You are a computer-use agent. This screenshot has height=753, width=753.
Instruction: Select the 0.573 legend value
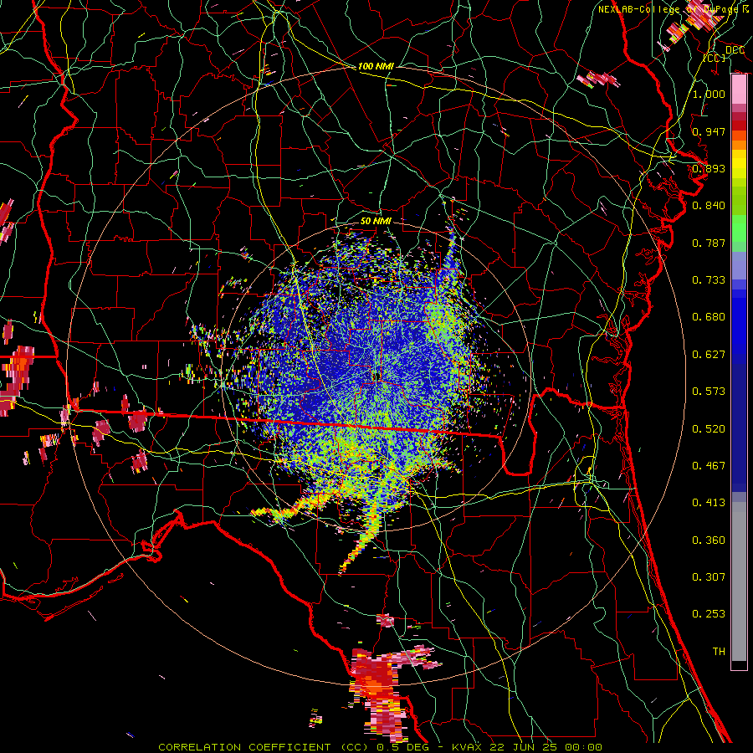coord(709,391)
